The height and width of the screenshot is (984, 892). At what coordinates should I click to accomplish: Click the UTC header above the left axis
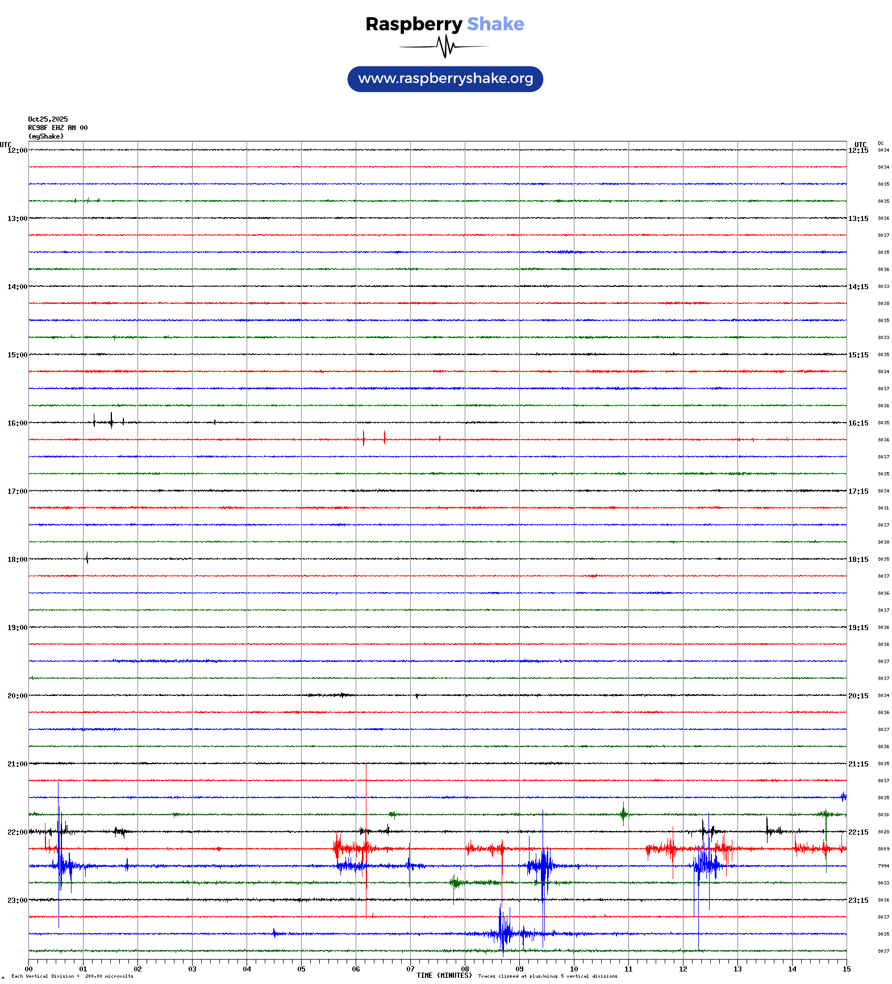pos(6,144)
